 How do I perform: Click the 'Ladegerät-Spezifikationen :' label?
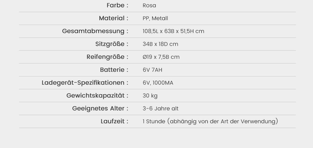(85, 83)
